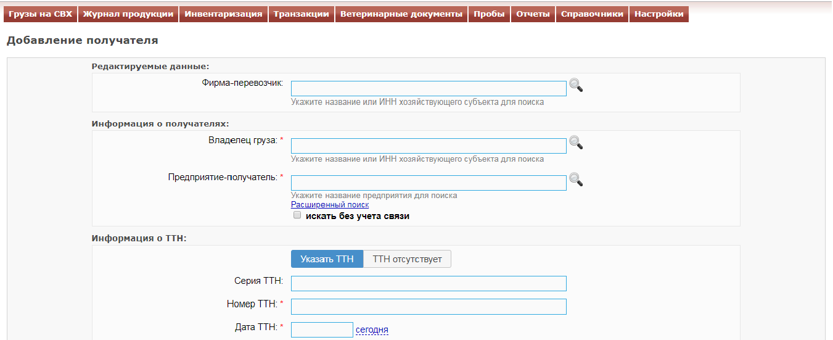Click the 'Редактируемые данные:' section title

[150, 67]
